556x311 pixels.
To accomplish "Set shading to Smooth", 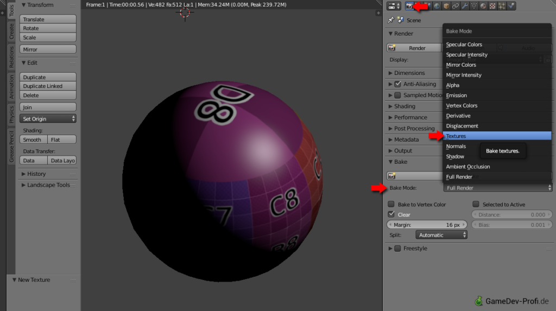I will point(33,139).
